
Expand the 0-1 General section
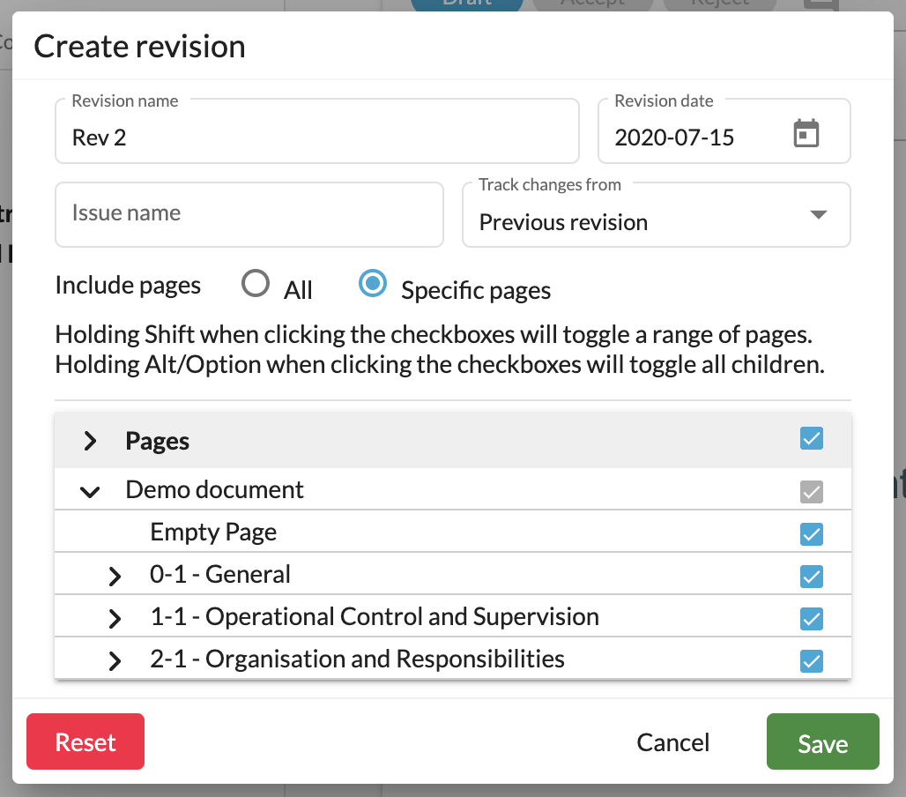(114, 575)
